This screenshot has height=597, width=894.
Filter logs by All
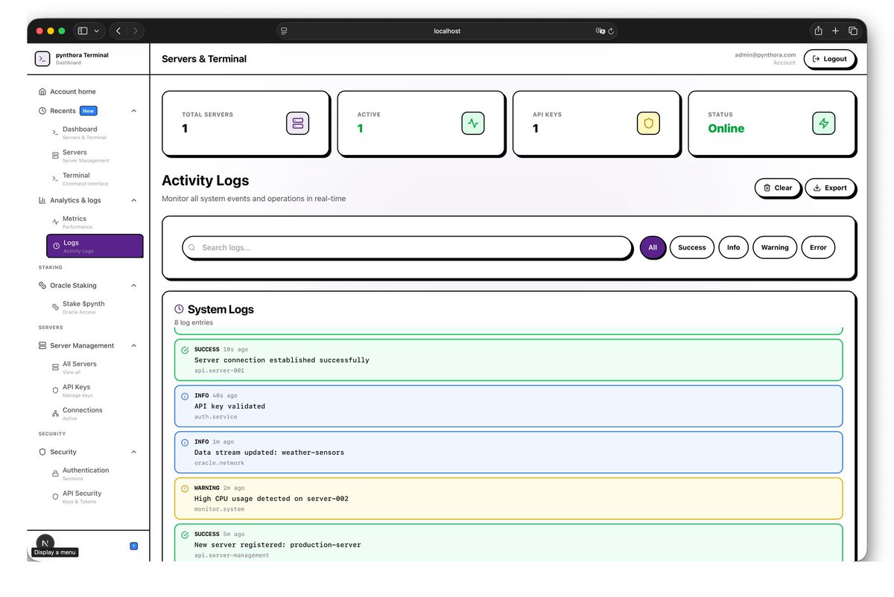tap(653, 247)
